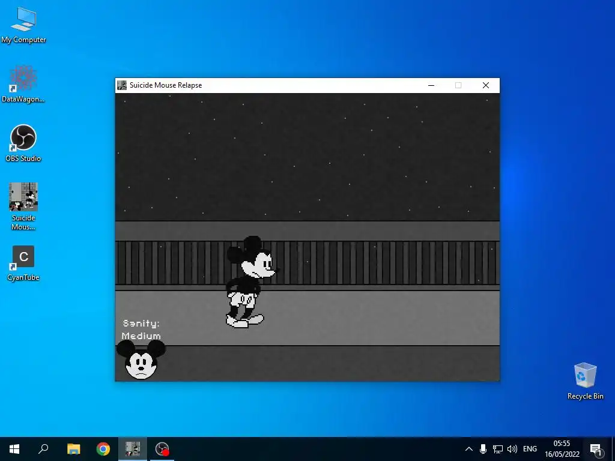Click the microphone tray icon
Image resolution: width=615 pixels, height=461 pixels.
tap(483, 449)
